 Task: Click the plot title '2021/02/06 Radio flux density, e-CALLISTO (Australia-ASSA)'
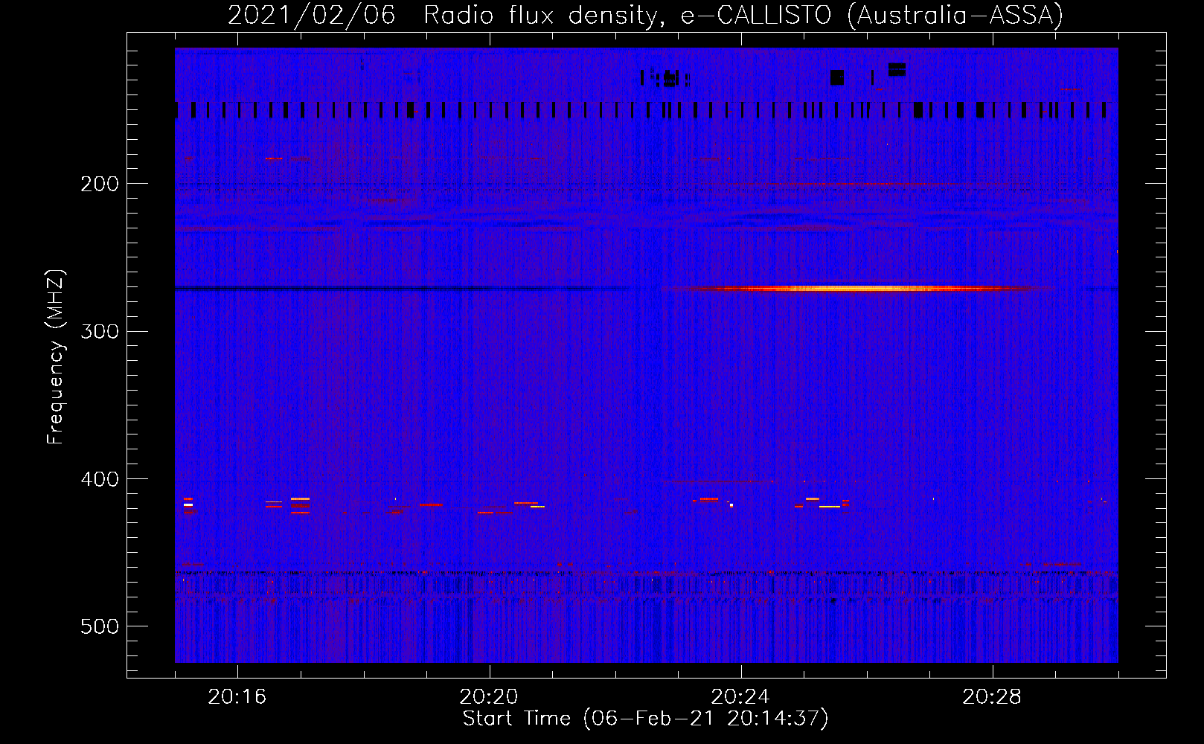(645, 15)
